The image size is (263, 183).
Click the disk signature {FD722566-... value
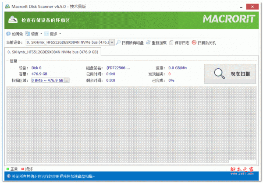[x=118, y=68]
